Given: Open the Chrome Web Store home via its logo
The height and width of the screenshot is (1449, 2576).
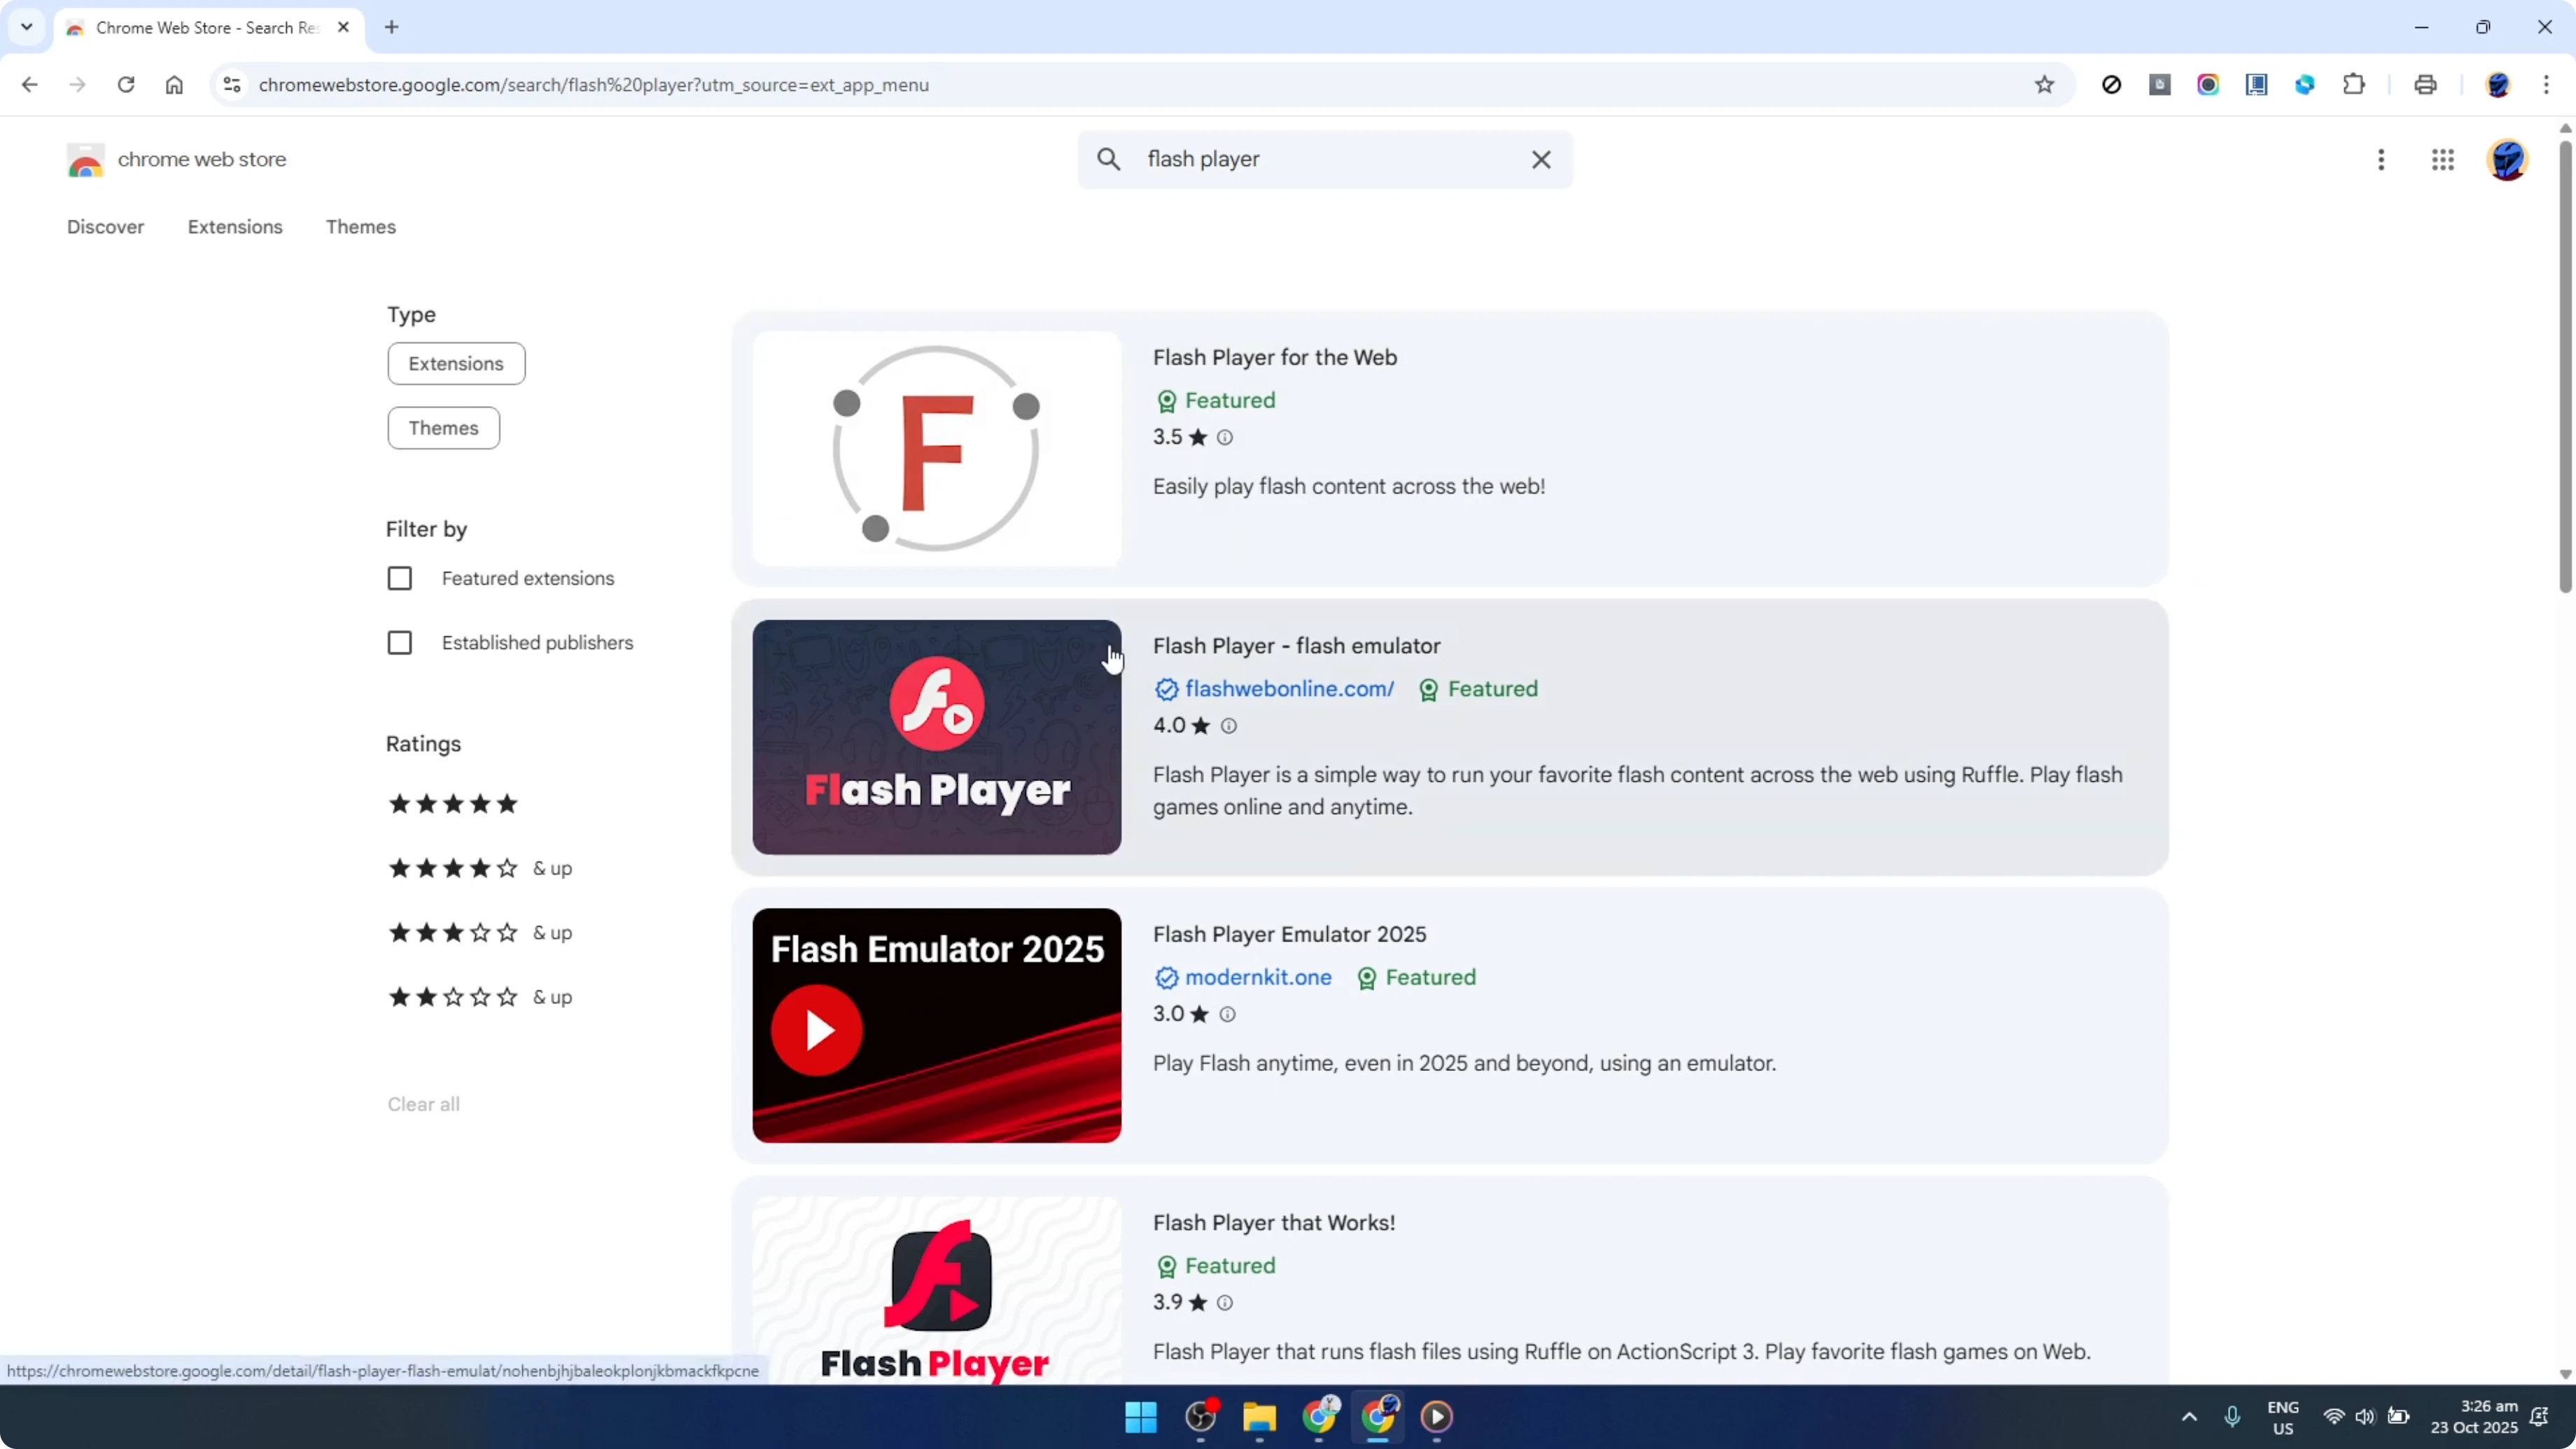Looking at the screenshot, I should [x=86, y=160].
